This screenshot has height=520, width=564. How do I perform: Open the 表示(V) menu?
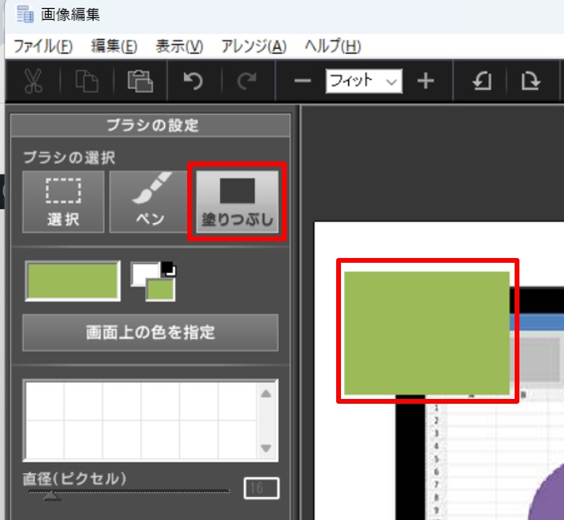pyautogui.click(x=179, y=46)
